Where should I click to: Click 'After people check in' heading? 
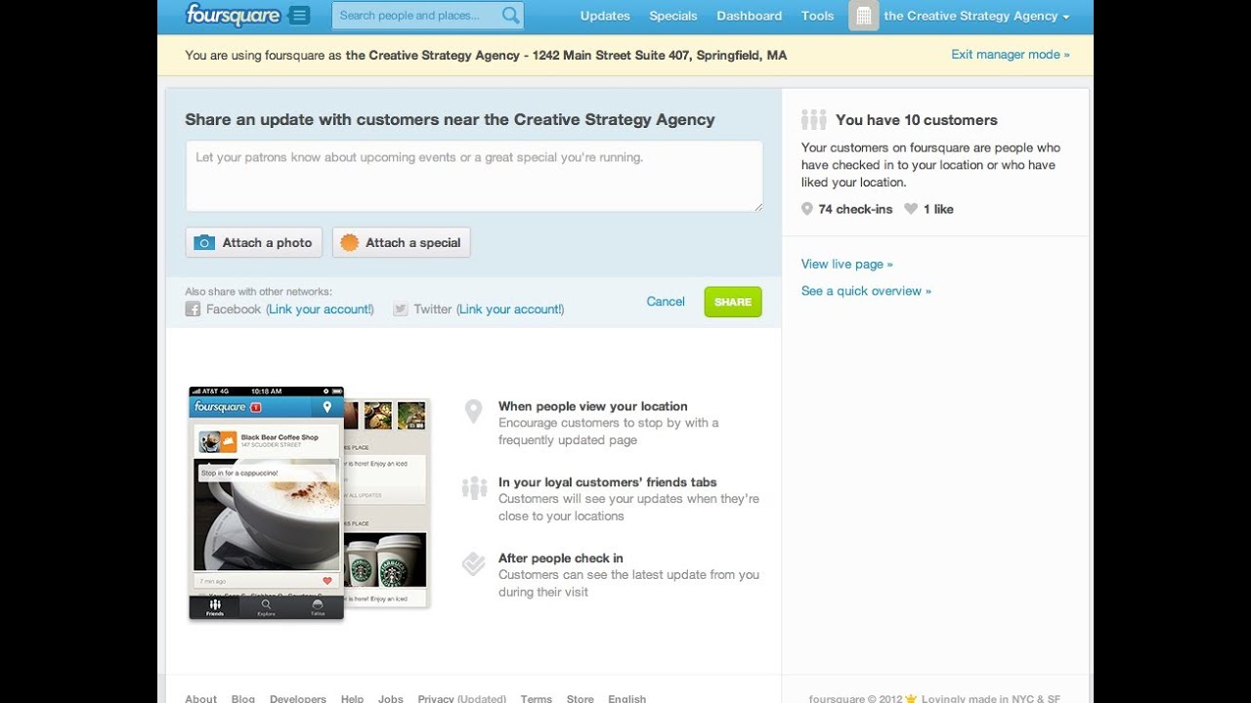pyautogui.click(x=561, y=558)
